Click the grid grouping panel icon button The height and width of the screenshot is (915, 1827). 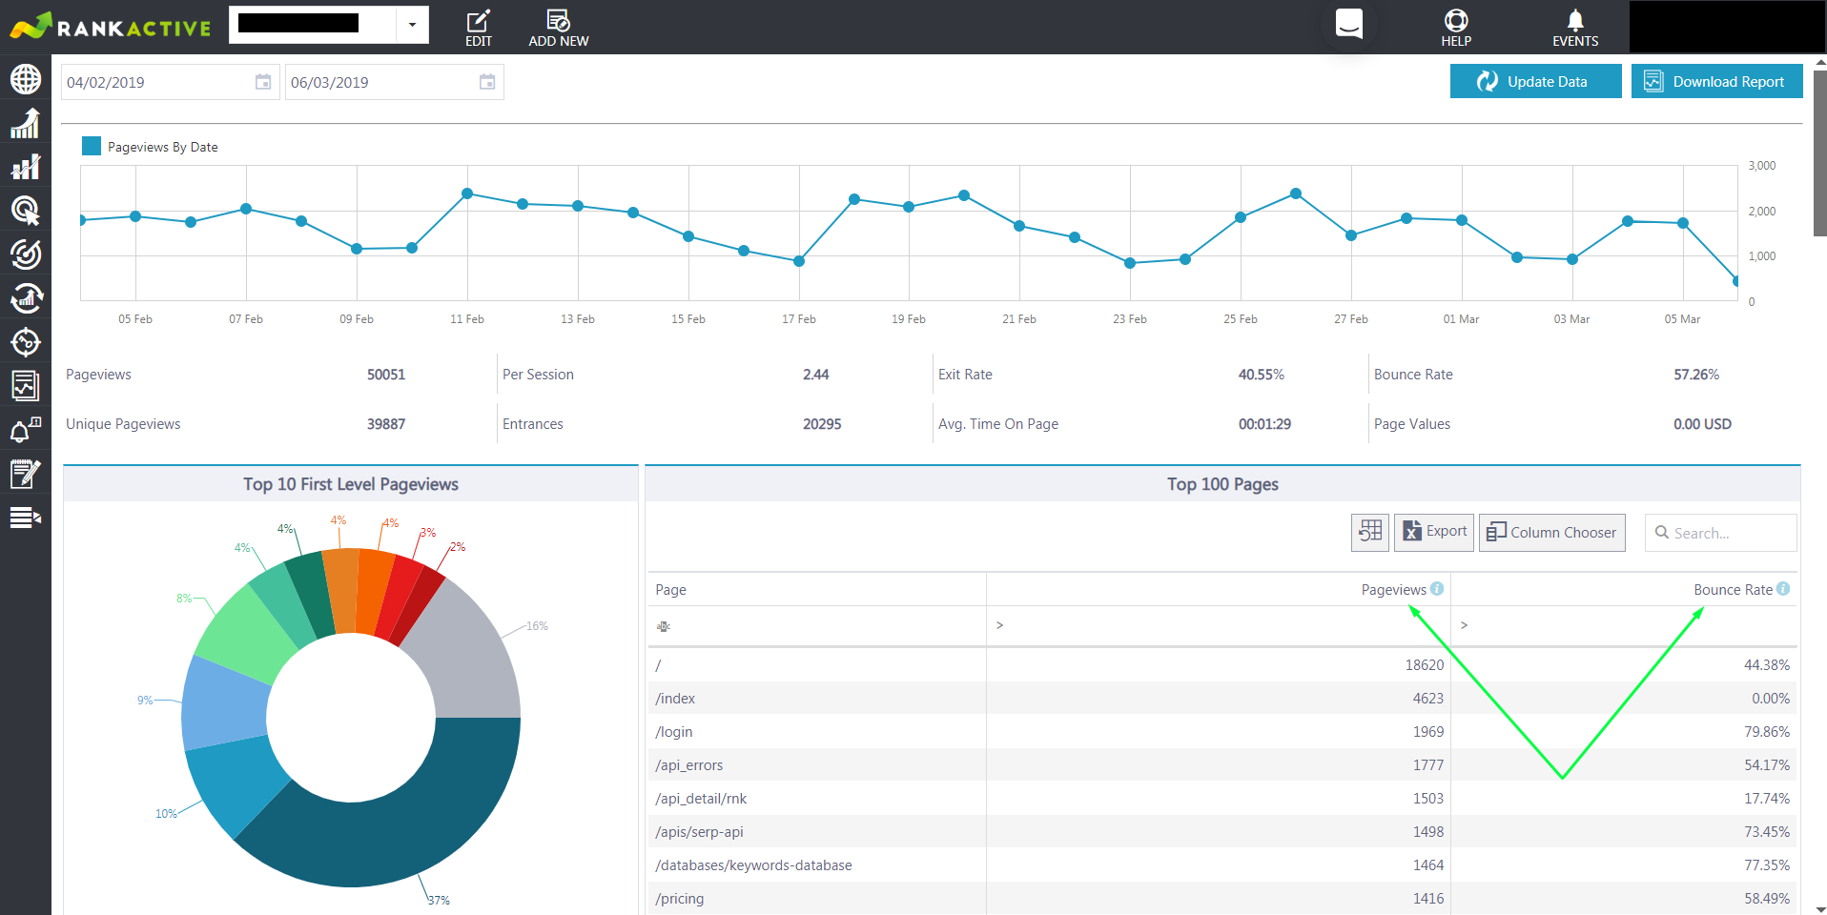[x=1370, y=532]
